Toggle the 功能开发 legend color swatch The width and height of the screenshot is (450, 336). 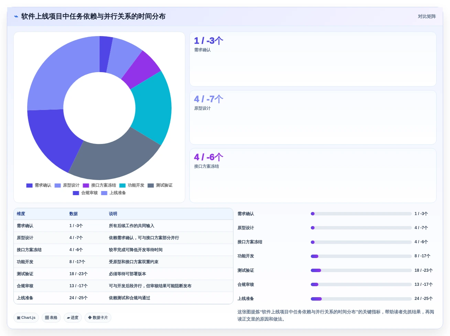[122, 186]
